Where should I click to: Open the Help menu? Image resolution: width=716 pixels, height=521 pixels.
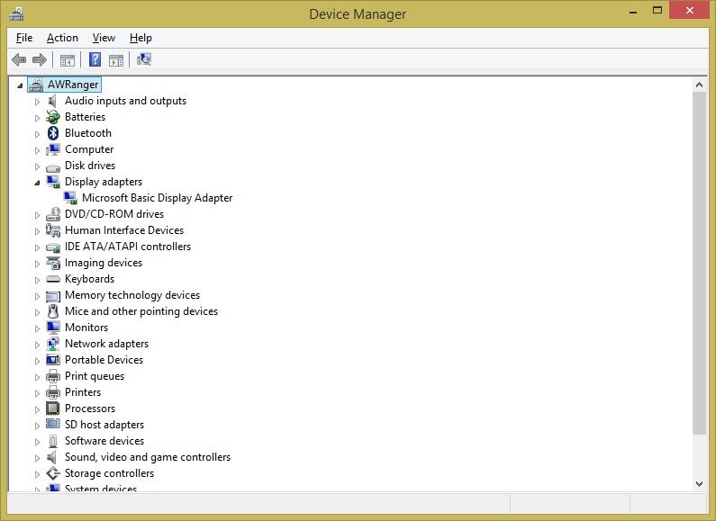[x=140, y=38]
